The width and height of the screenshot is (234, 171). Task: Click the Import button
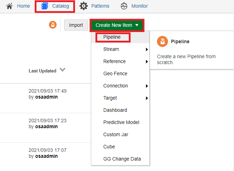(76, 25)
